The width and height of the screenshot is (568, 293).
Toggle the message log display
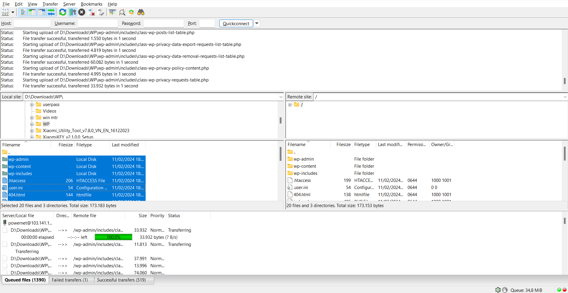pyautogui.click(x=22, y=12)
